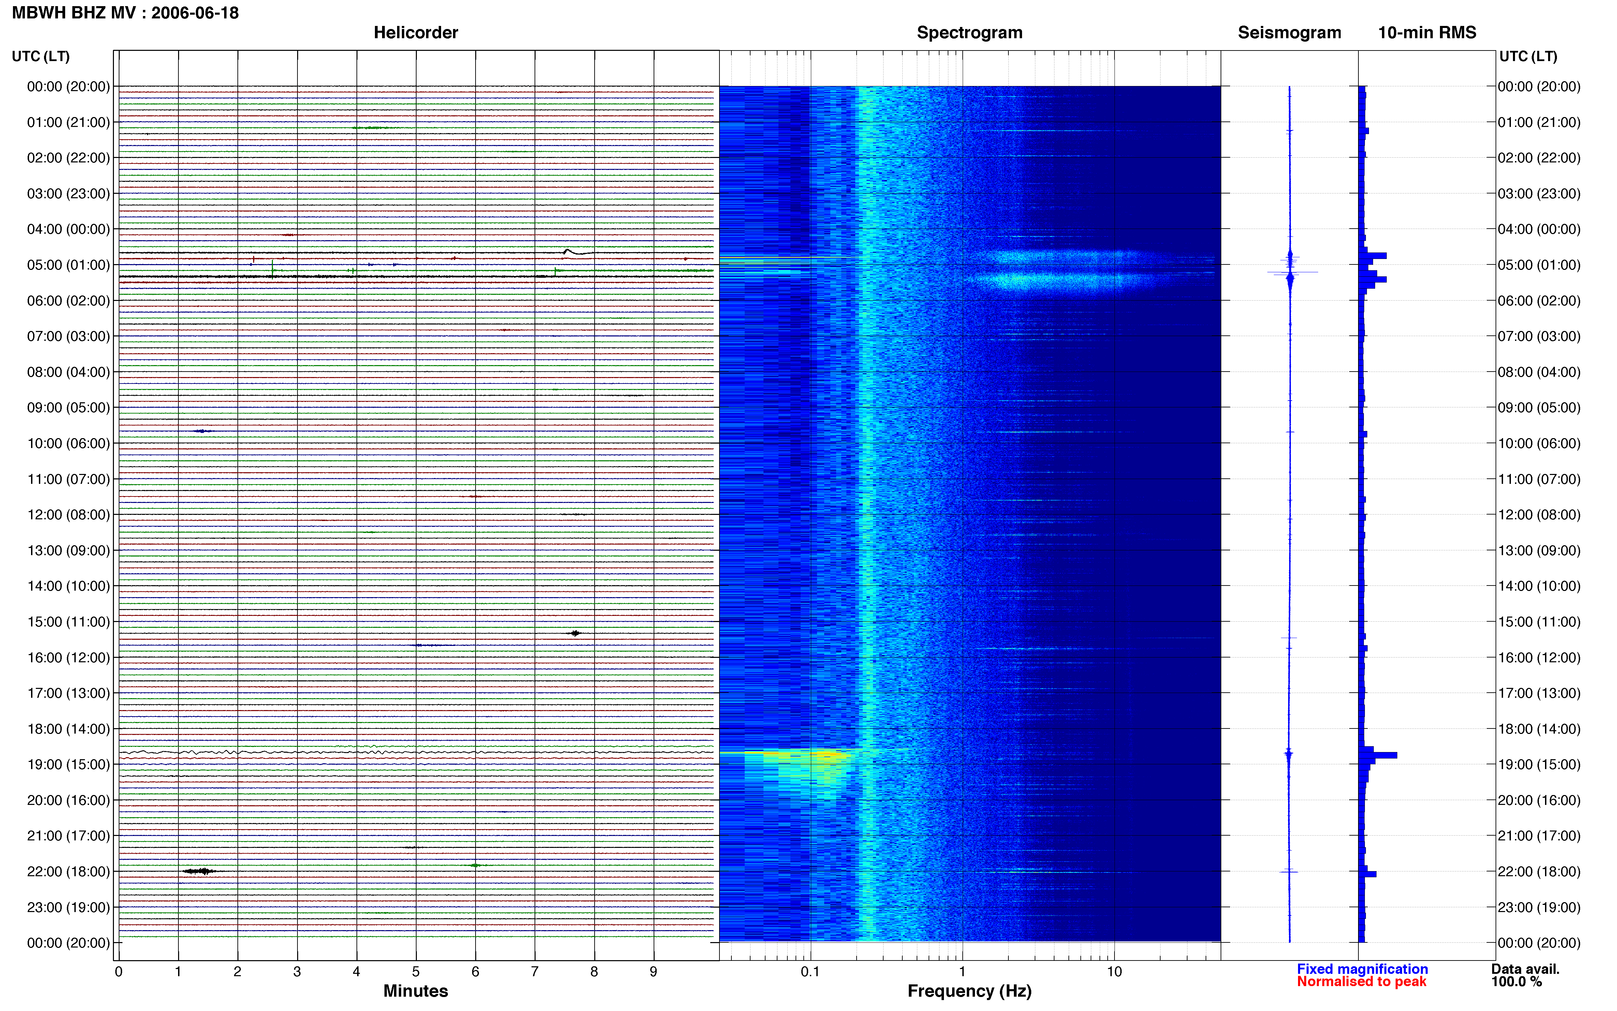Select the Spectrogram panel heading

pyautogui.click(x=969, y=32)
